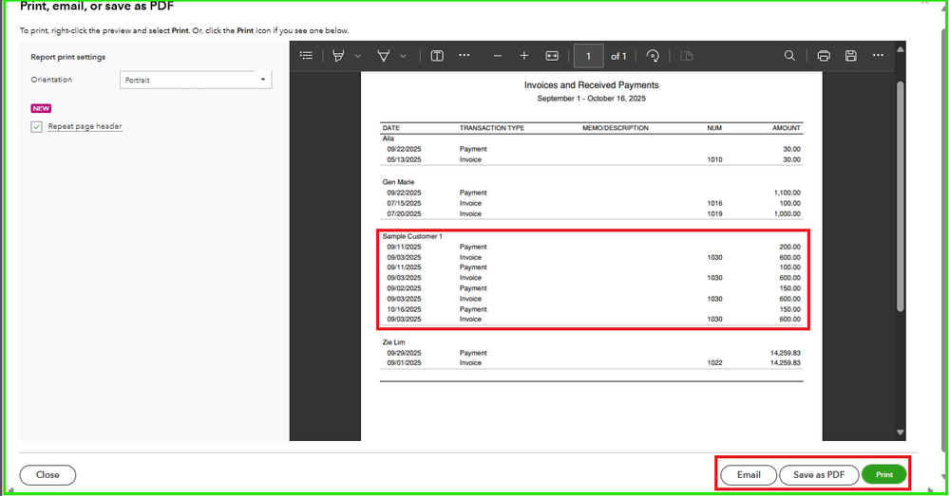Click the add text tool icon
Viewport: 949px width, 496px height.
(x=437, y=57)
